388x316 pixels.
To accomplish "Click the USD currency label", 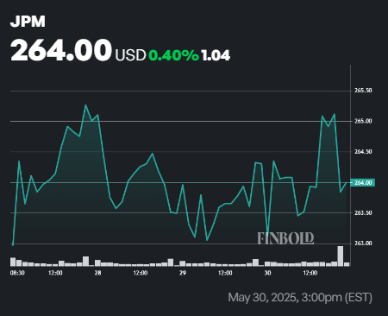I will click(x=130, y=55).
